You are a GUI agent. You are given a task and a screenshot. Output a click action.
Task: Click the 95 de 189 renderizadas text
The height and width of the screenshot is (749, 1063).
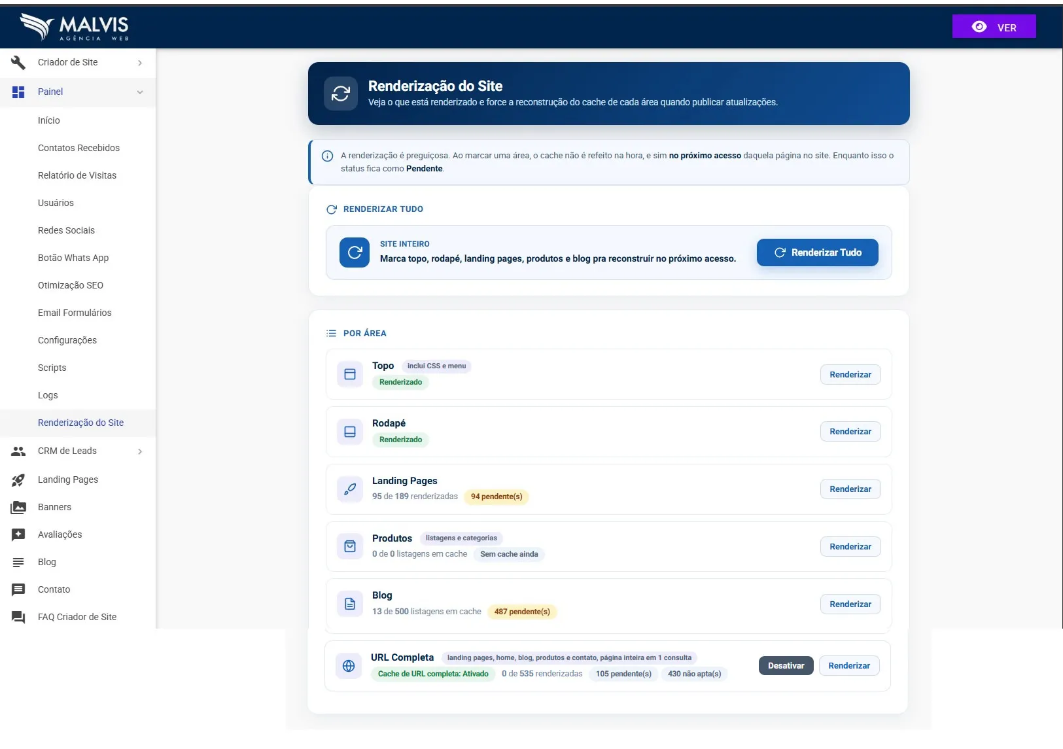pyautogui.click(x=415, y=496)
